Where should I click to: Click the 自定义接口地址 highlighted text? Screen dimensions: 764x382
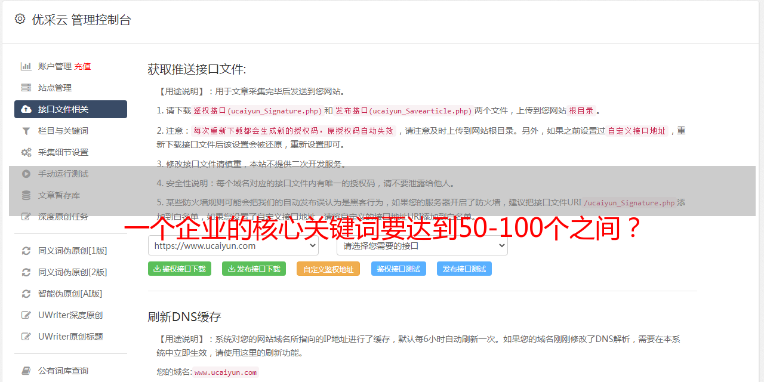637,131
